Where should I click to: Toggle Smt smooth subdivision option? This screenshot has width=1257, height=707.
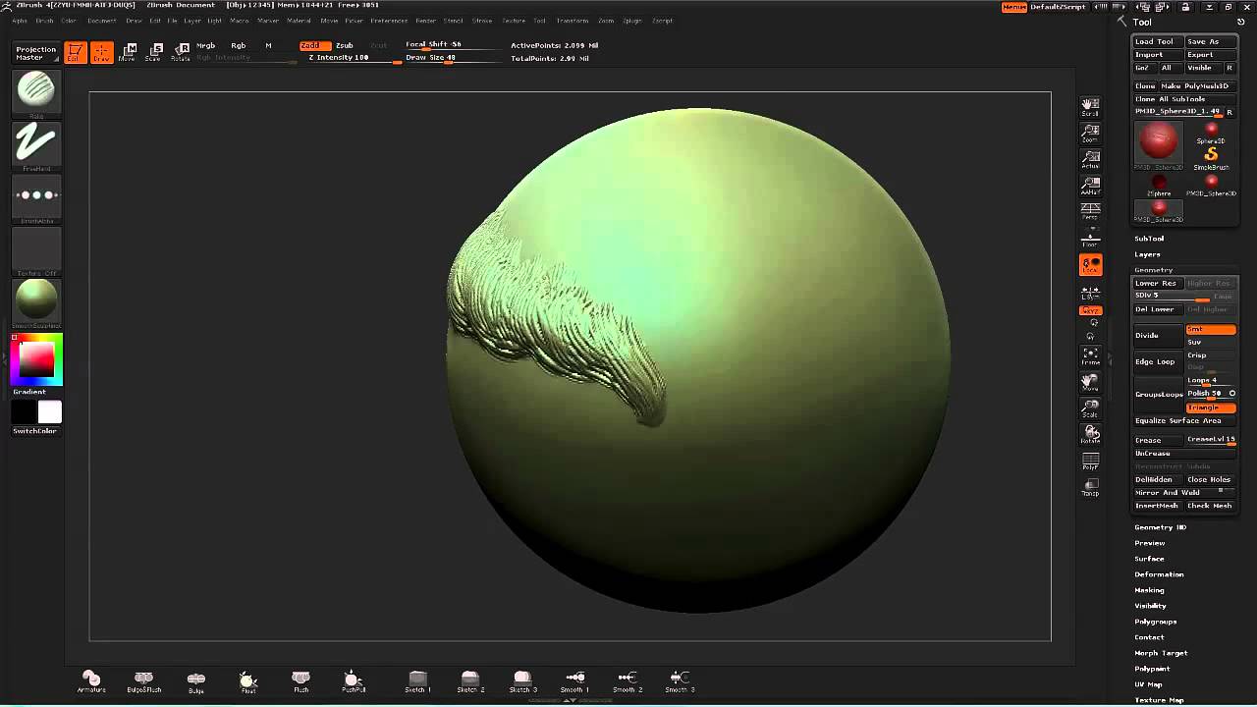point(1211,330)
